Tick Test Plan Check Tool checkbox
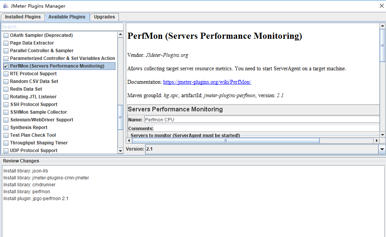The height and width of the screenshot is (237, 386). (x=6, y=135)
